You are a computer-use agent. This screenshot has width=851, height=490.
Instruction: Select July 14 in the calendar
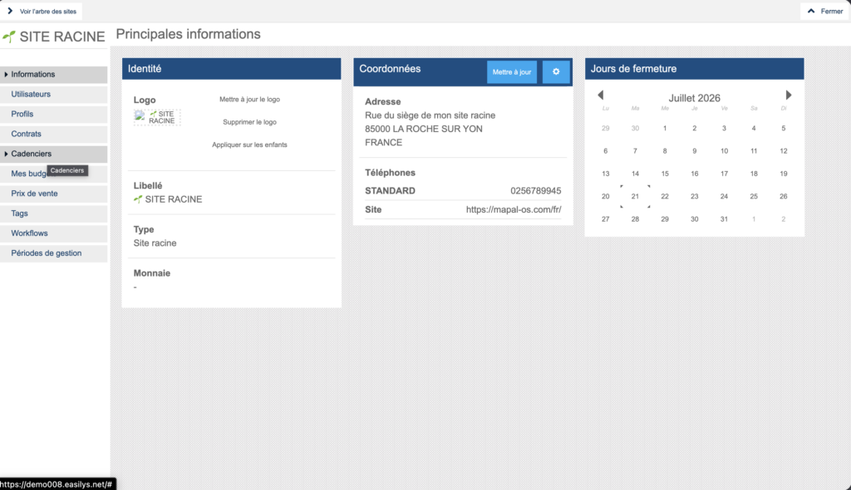point(635,174)
